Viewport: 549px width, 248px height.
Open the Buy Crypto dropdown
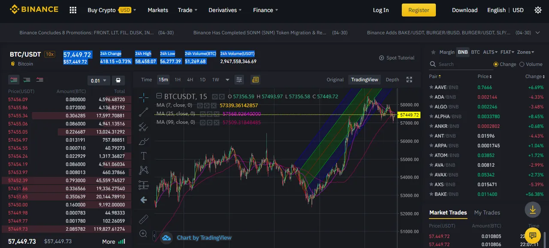click(112, 10)
